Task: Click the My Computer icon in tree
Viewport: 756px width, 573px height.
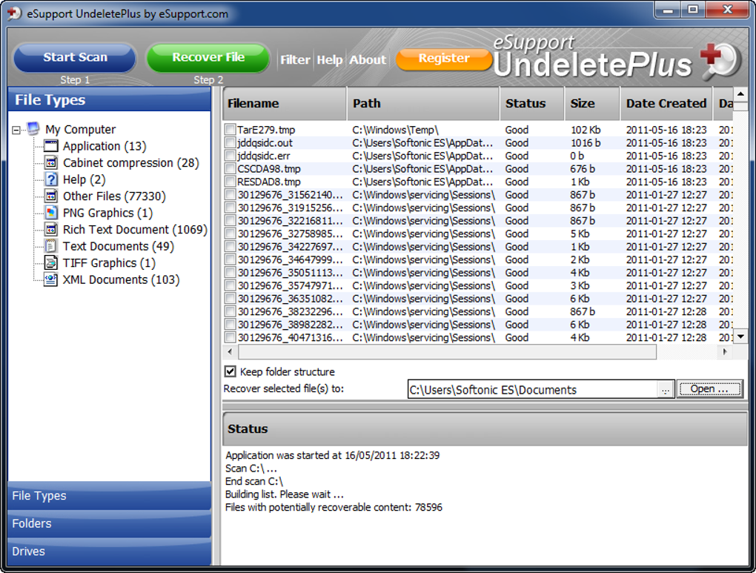Action: tap(33, 129)
